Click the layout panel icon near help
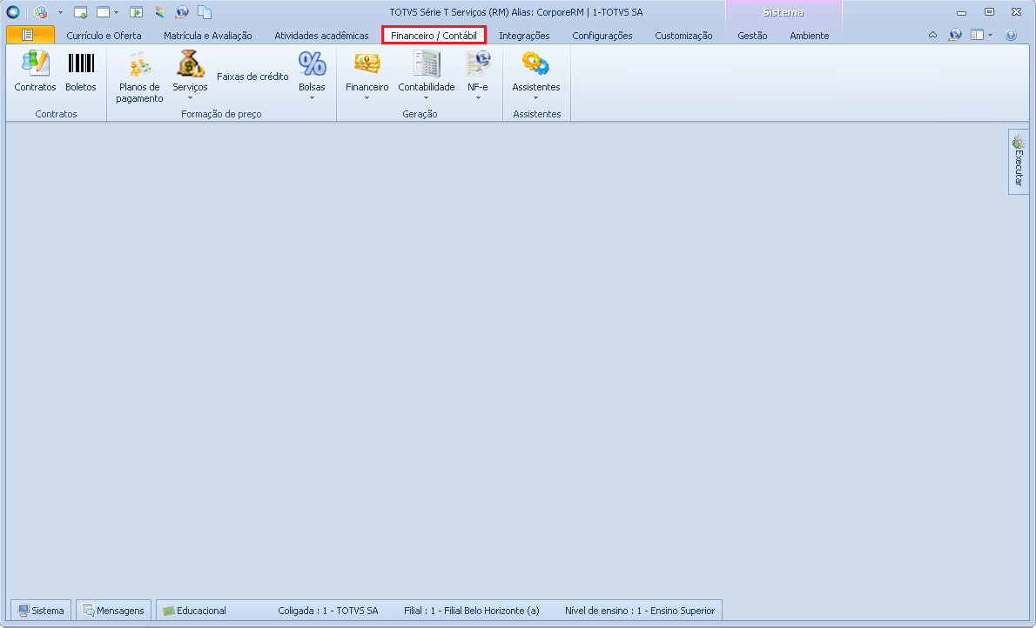This screenshot has width=1036, height=628. coord(977,35)
